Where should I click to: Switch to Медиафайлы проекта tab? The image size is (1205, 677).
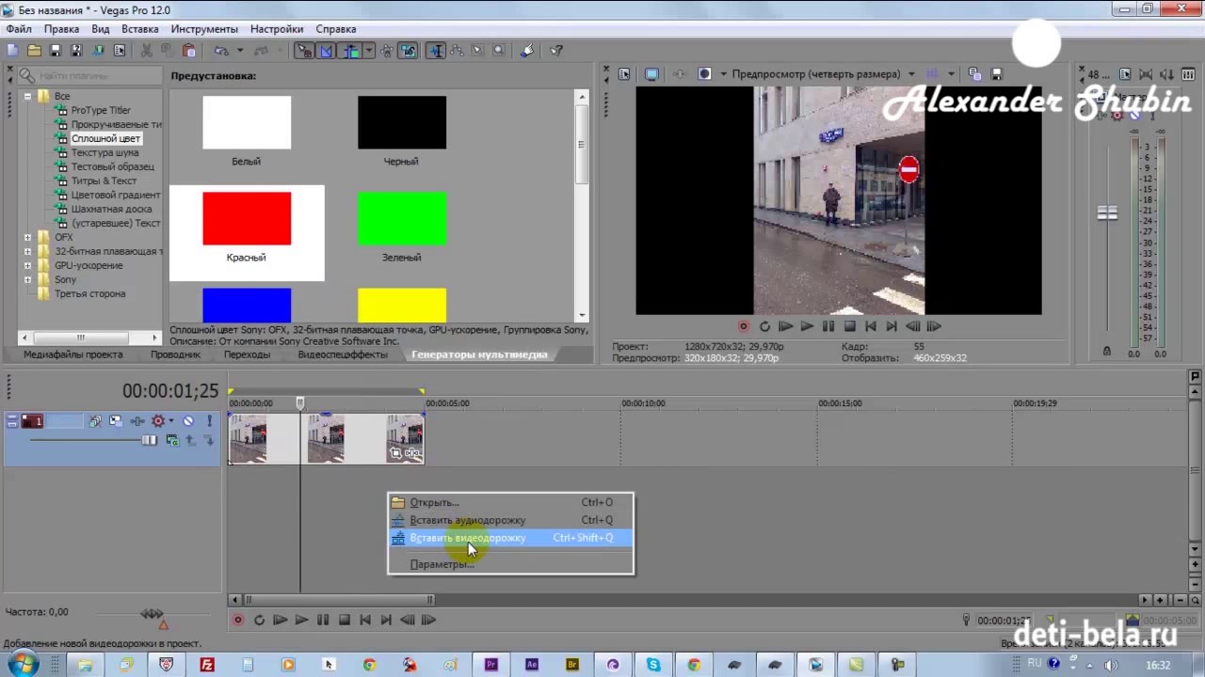[73, 354]
